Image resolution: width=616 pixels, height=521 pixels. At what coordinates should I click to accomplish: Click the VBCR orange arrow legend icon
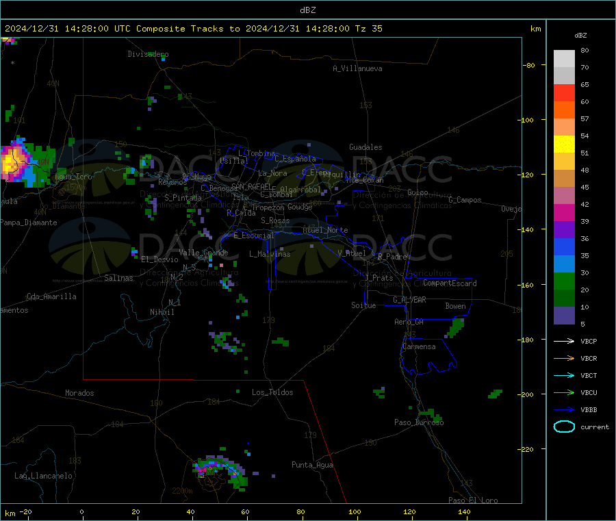pyautogui.click(x=564, y=358)
